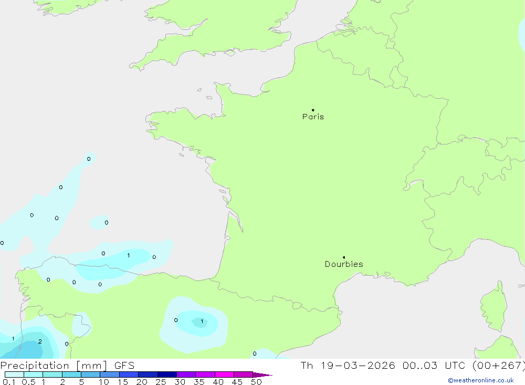
Task: Pick the 20–25 mm dark blue legend swatch
Action: click(x=148, y=374)
